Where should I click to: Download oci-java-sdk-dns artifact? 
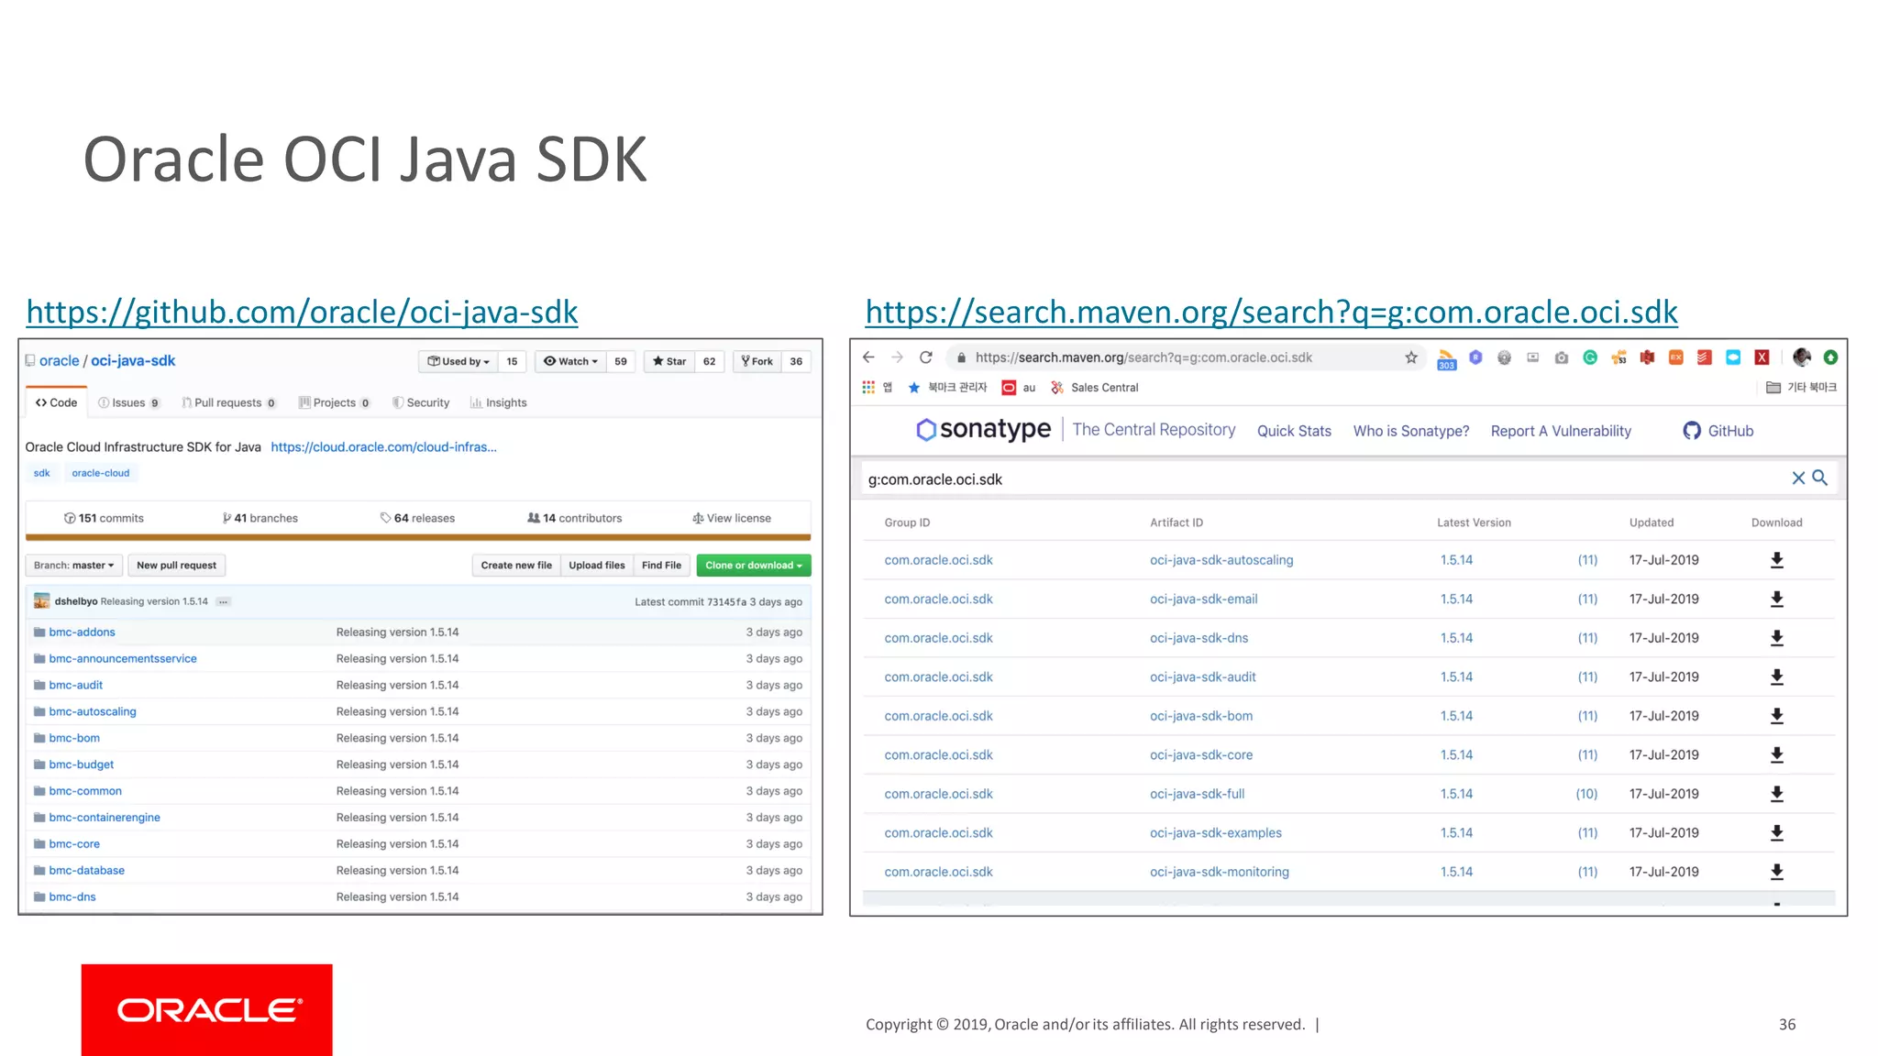(x=1776, y=638)
